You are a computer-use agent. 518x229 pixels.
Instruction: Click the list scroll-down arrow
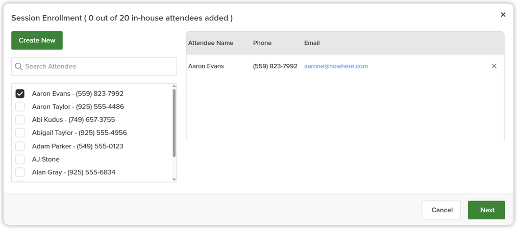pos(174,180)
